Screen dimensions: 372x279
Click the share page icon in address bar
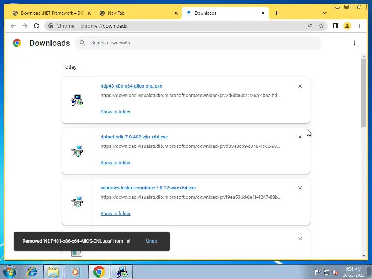click(x=310, y=26)
